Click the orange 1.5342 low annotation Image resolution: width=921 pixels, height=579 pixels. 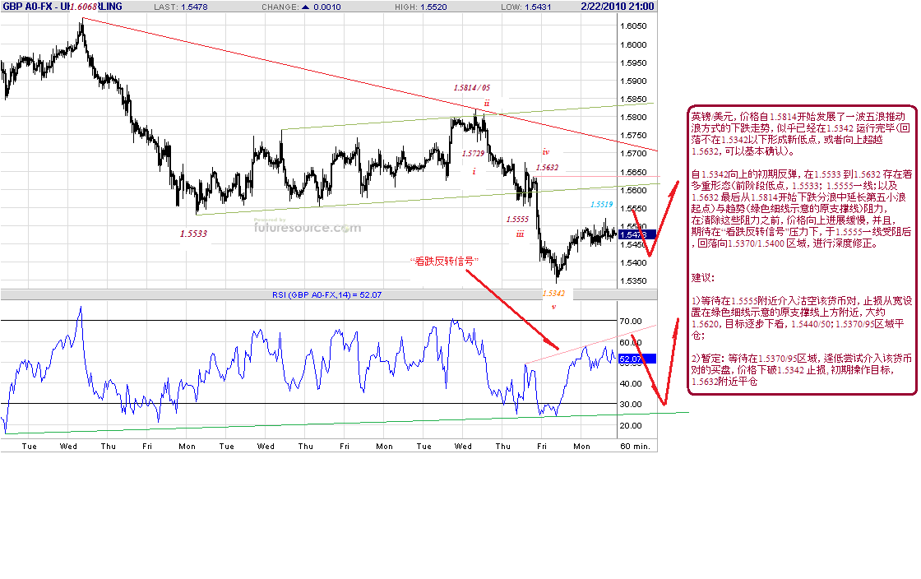tap(553, 293)
